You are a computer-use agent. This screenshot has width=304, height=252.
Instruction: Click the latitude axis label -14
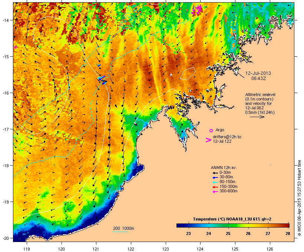pyautogui.click(x=5, y=20)
